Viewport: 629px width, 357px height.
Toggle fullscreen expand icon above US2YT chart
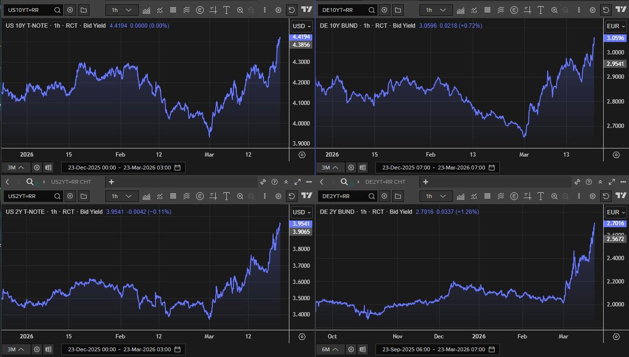(x=298, y=182)
